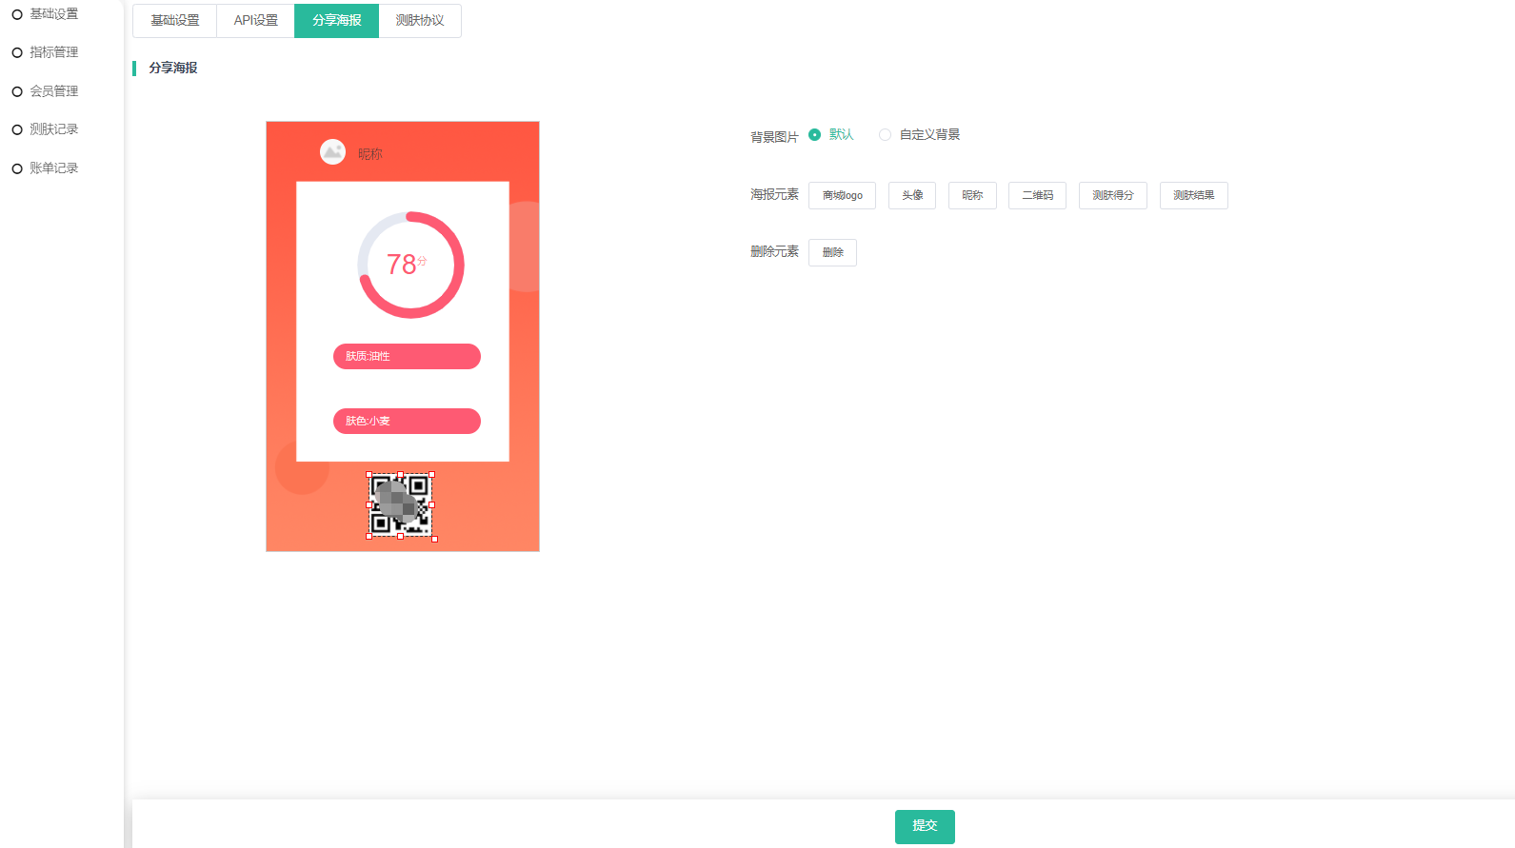The width and height of the screenshot is (1515, 848).
Task: Choose the 自定义背景 radio option
Action: click(886, 135)
